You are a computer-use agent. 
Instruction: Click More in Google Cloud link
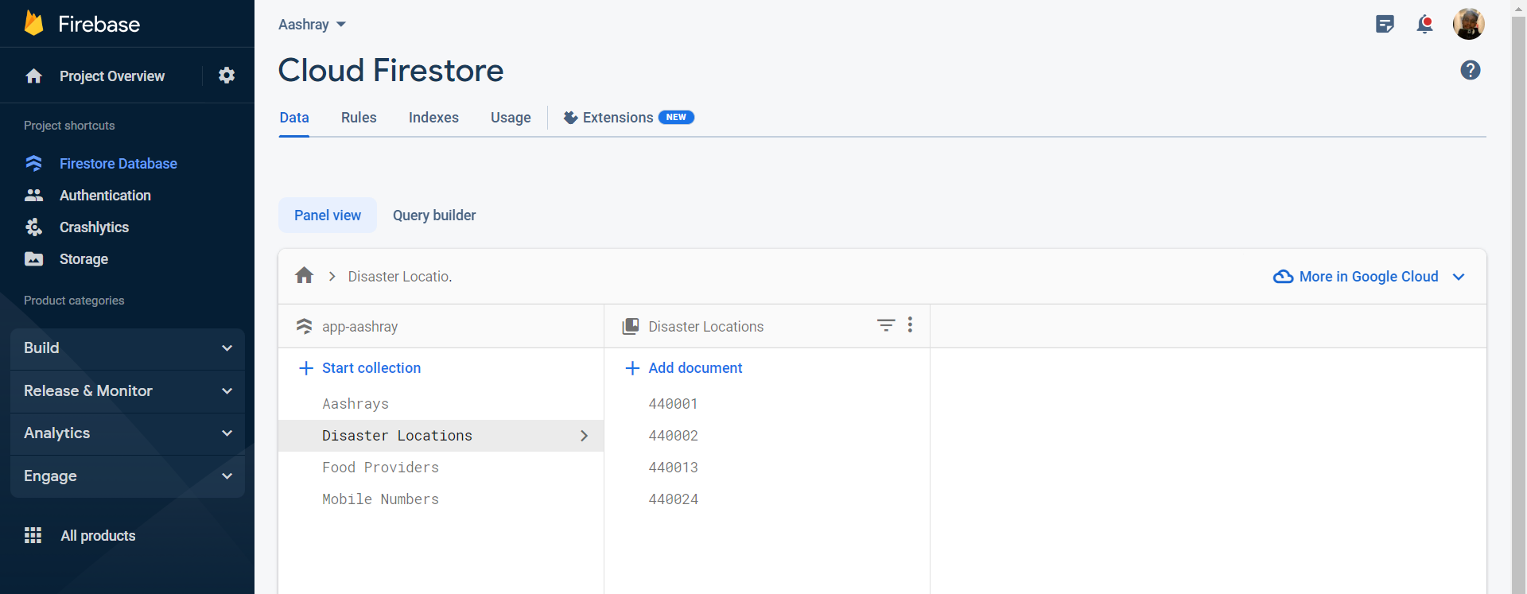(1369, 277)
